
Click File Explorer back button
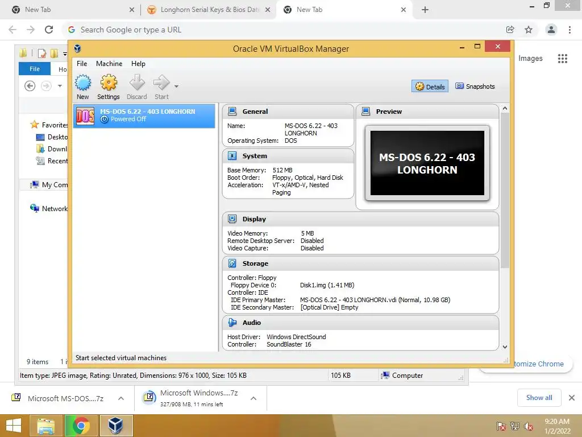click(x=30, y=86)
